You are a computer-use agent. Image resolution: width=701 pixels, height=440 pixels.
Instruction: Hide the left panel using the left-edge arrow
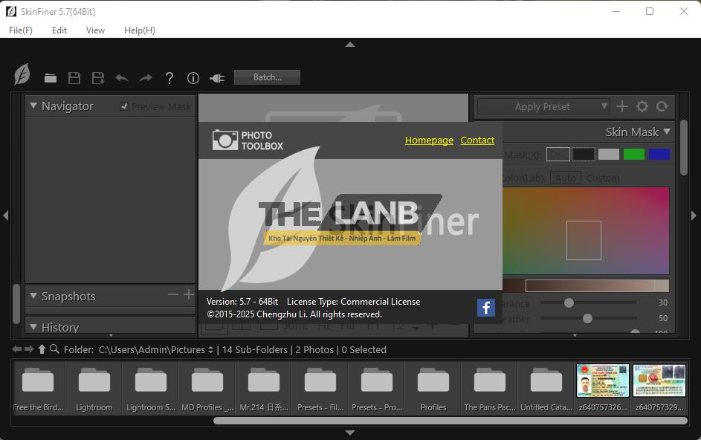[5, 216]
